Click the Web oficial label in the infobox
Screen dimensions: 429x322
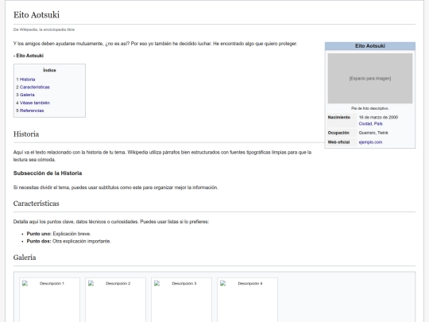click(338, 142)
